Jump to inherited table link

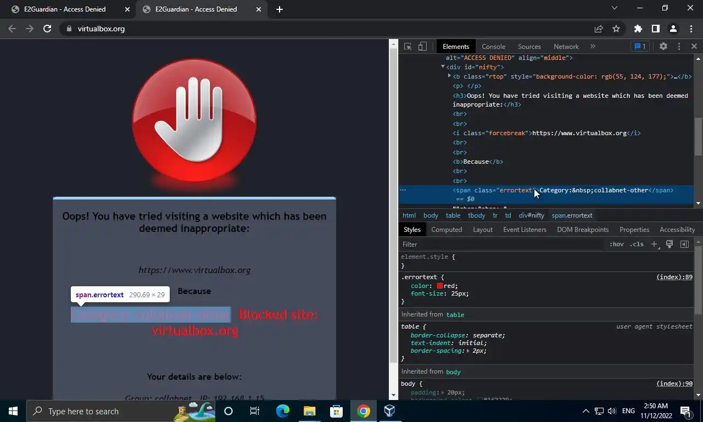[x=455, y=315]
